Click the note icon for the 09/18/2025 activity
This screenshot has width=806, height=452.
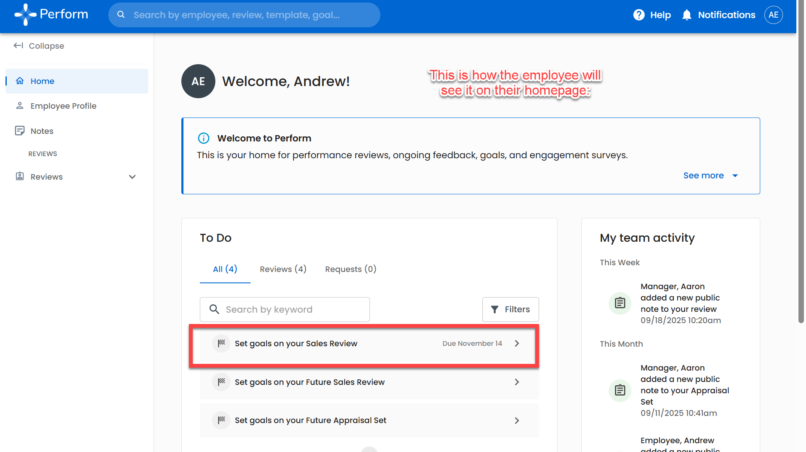620,303
